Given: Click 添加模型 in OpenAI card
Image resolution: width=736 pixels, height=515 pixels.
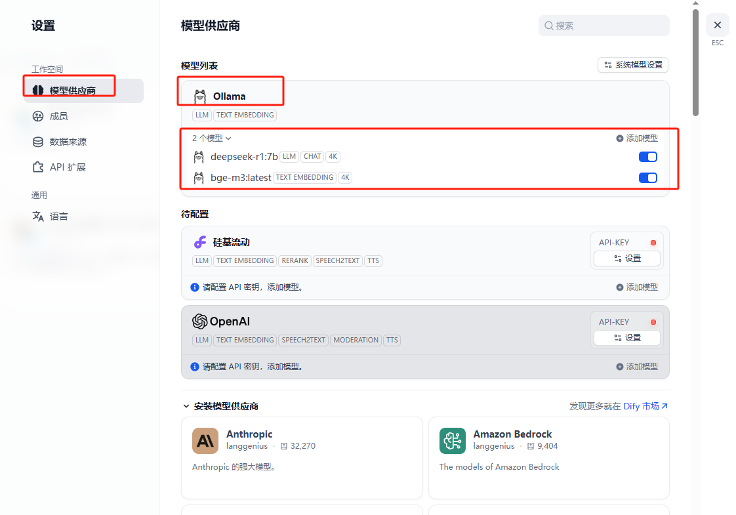Looking at the screenshot, I should click(637, 366).
